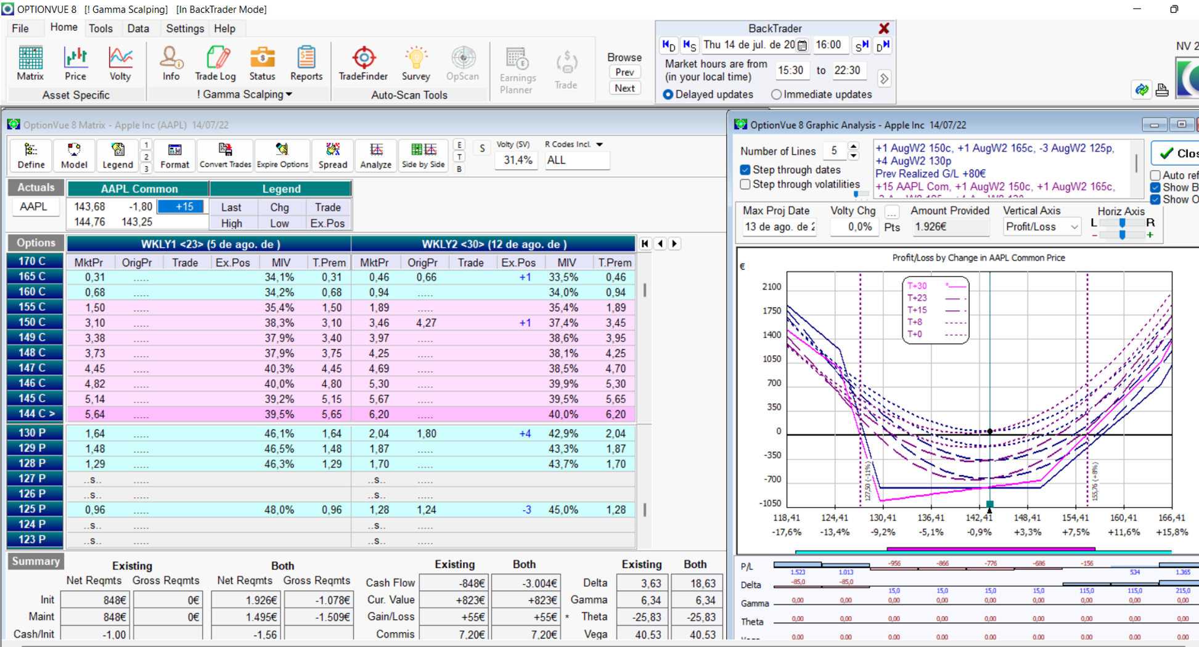This screenshot has width=1199, height=647.
Task: Adjust the upper Horiz Axis L-R slider
Action: [x=1122, y=223]
